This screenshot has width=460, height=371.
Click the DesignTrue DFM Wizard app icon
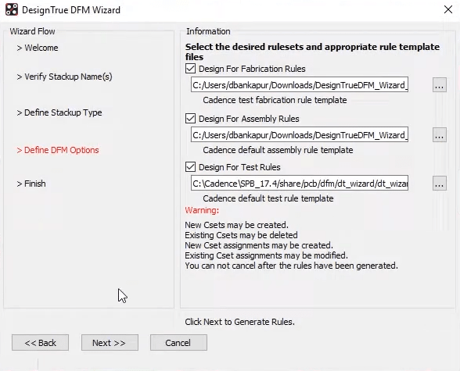coord(12,9)
